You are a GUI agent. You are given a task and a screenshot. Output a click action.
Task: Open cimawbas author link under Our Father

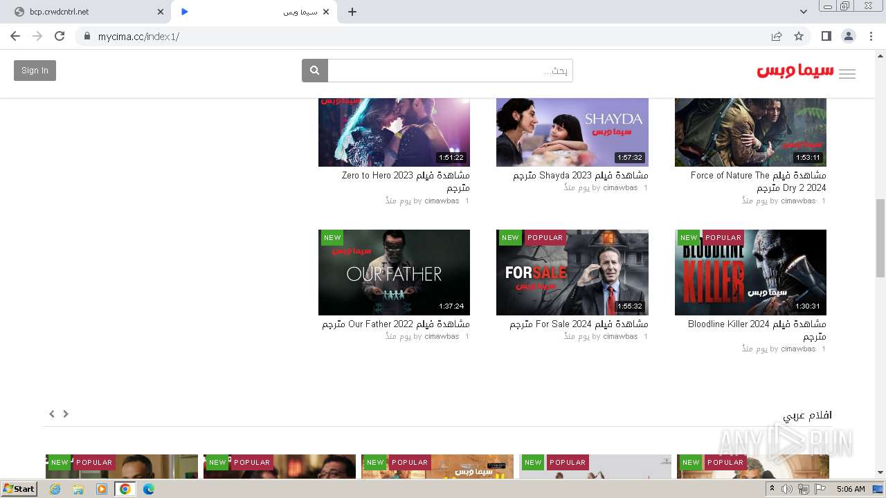[x=442, y=336]
